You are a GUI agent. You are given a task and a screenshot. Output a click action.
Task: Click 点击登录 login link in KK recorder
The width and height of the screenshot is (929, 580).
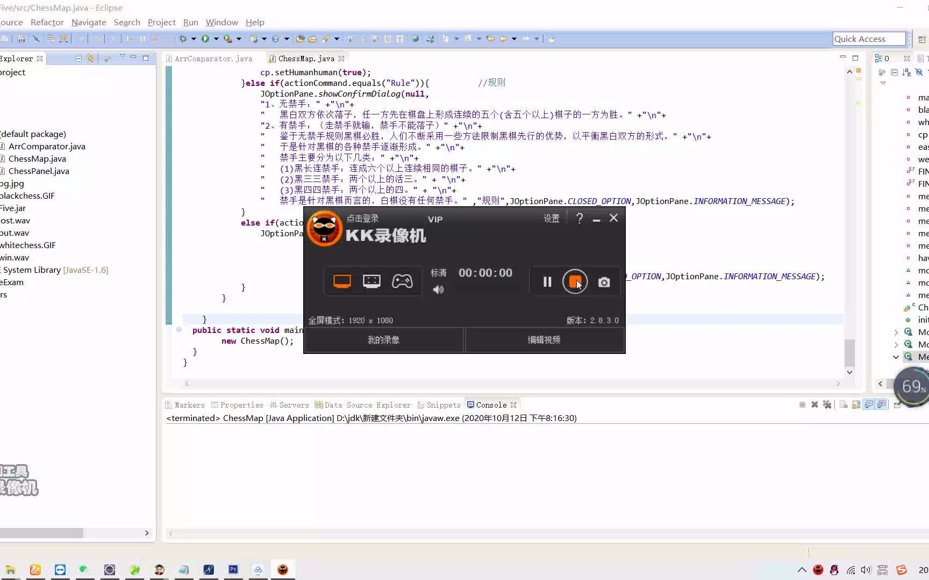(362, 219)
